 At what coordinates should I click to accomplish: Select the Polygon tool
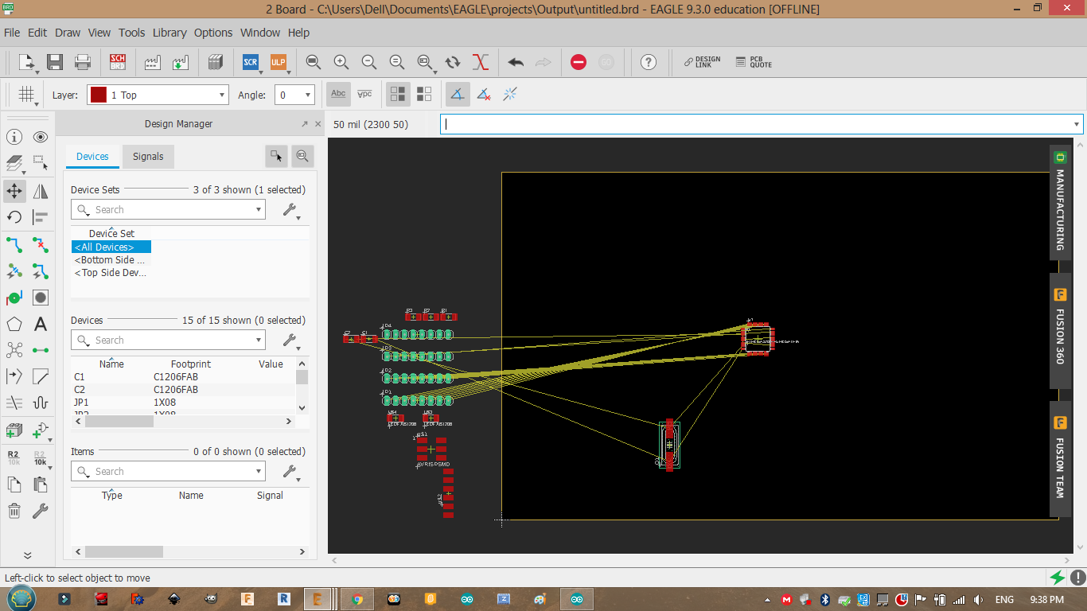14,325
